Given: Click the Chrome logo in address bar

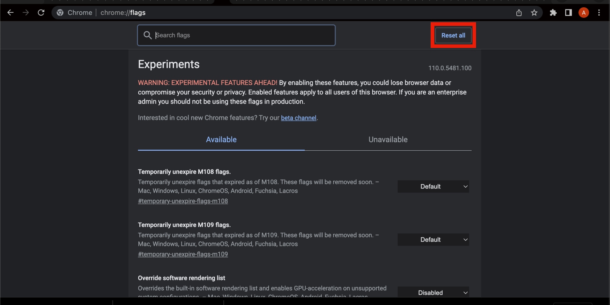Looking at the screenshot, I should [x=60, y=13].
